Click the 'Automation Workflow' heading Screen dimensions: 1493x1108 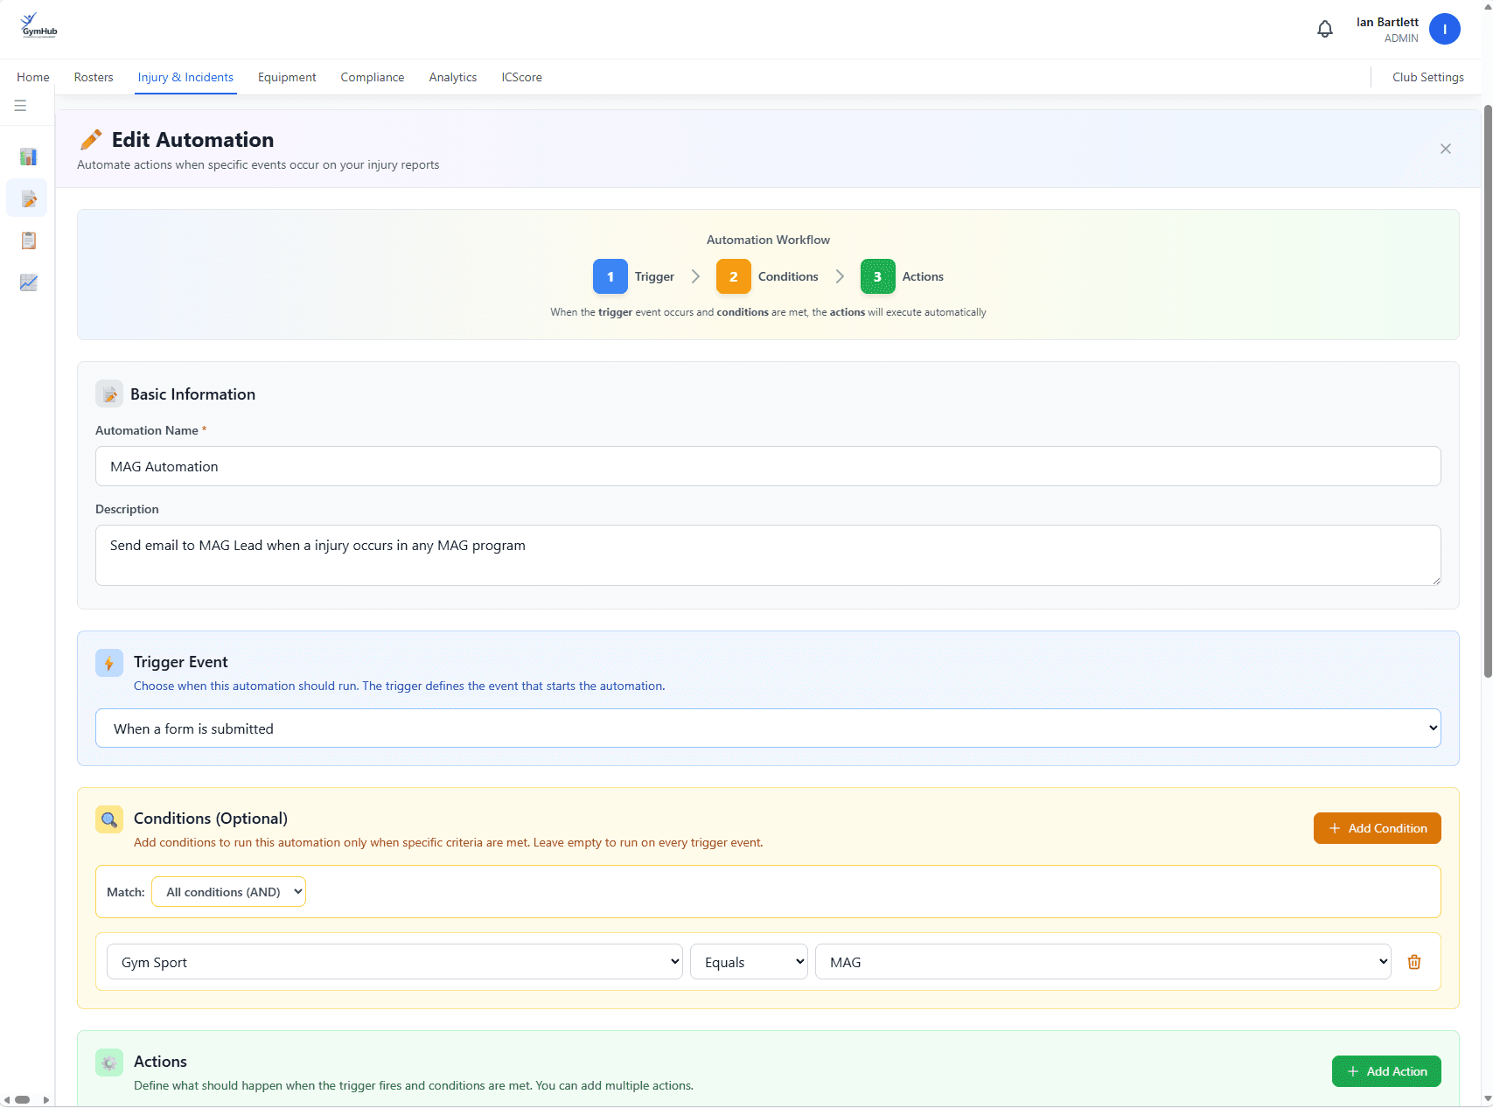pyautogui.click(x=768, y=240)
